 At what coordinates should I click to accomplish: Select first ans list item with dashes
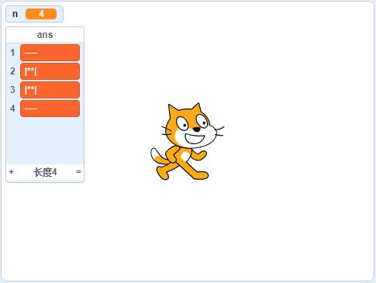tap(50, 53)
